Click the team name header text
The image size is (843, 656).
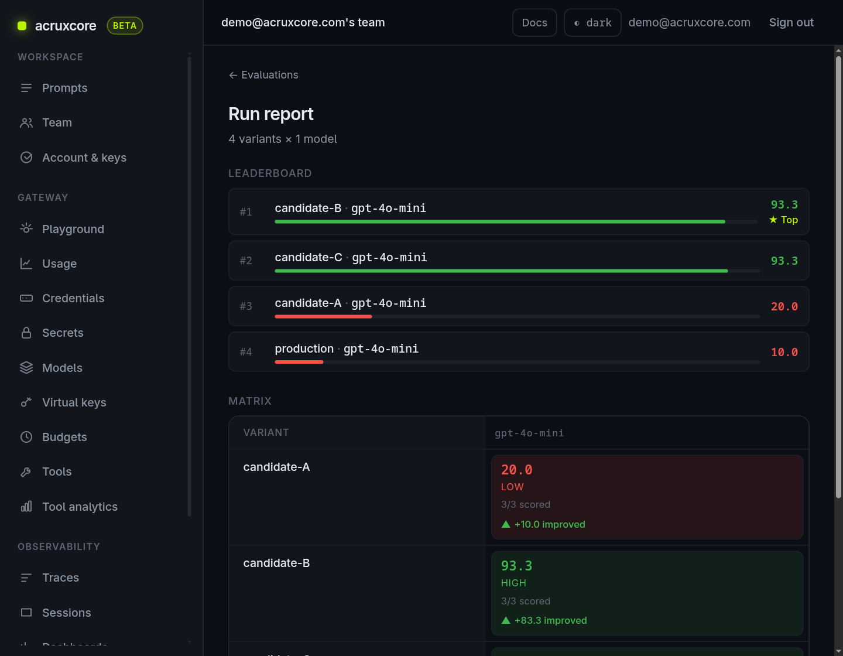[x=303, y=22]
